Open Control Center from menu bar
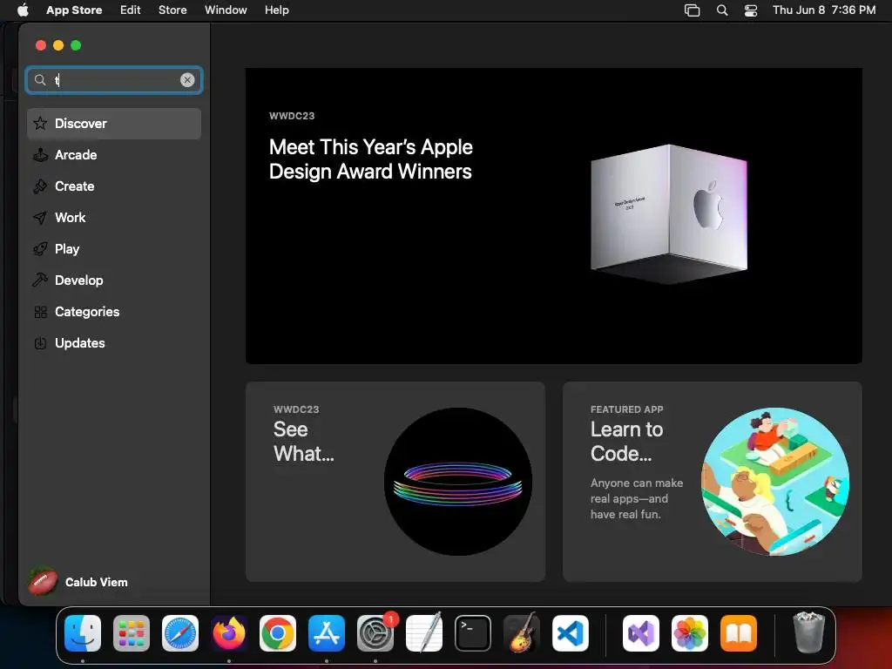The image size is (892, 669). 751,10
